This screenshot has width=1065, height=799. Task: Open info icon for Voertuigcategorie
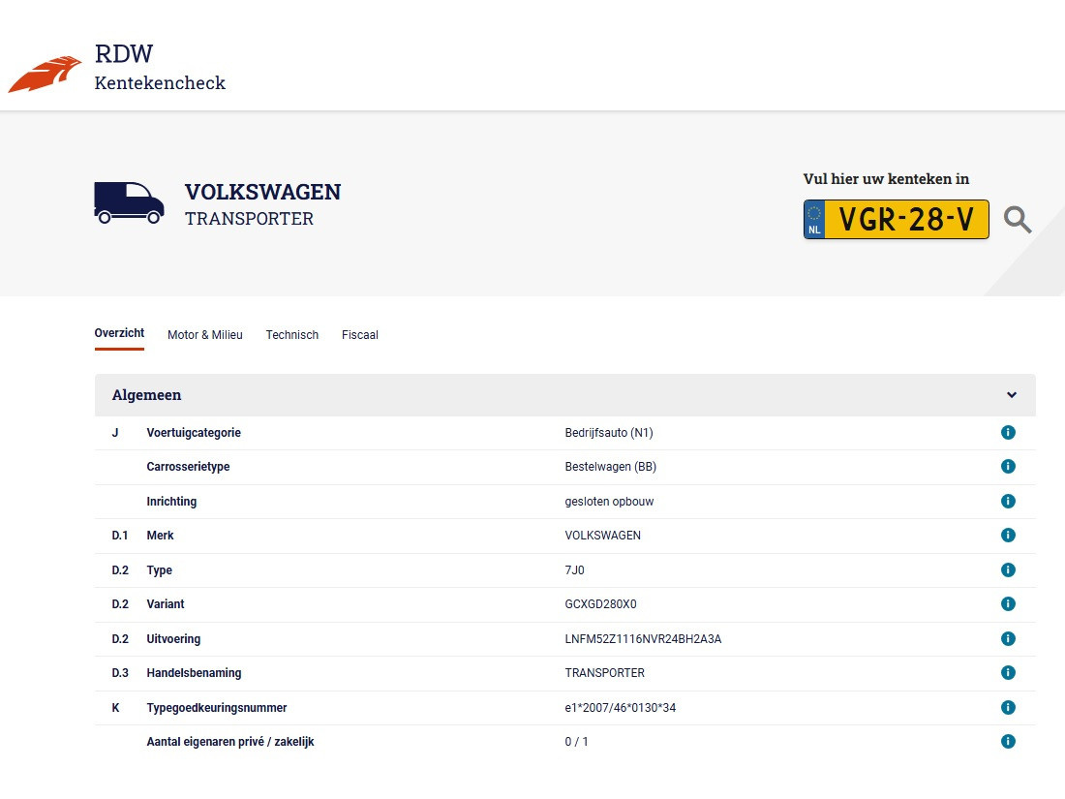[x=1008, y=432]
